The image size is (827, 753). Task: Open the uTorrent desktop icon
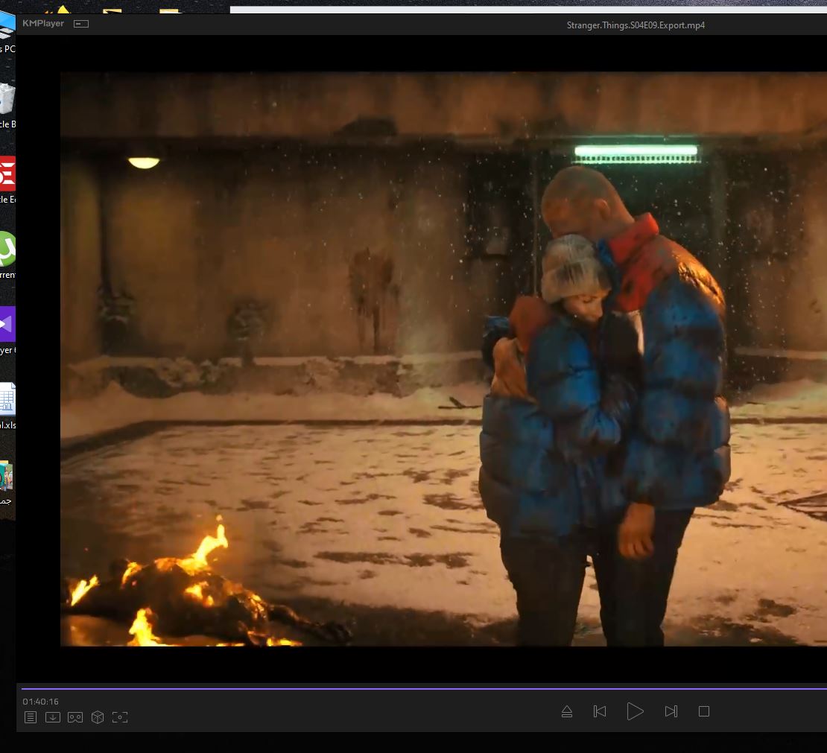coord(7,250)
